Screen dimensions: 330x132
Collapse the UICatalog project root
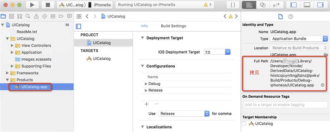3,25
